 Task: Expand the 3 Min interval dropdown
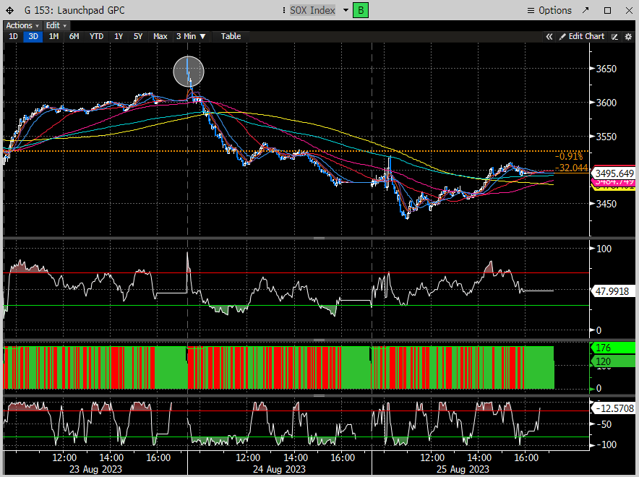tap(191, 36)
